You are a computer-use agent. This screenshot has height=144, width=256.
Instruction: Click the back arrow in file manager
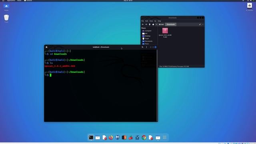[x=143, y=24]
